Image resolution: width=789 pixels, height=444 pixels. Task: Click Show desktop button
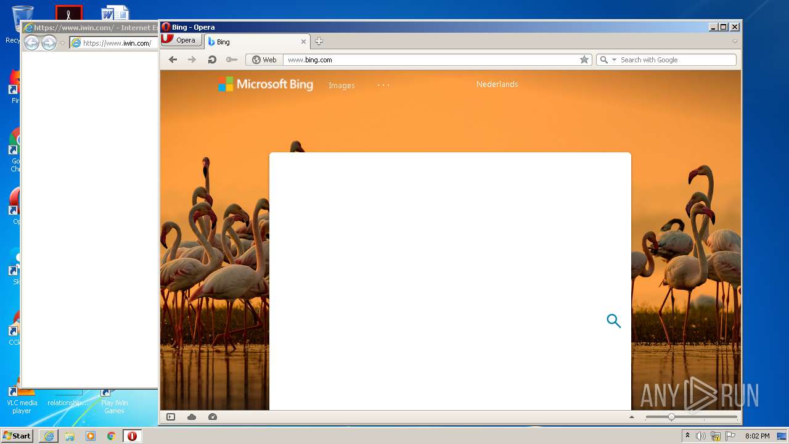tap(783, 436)
